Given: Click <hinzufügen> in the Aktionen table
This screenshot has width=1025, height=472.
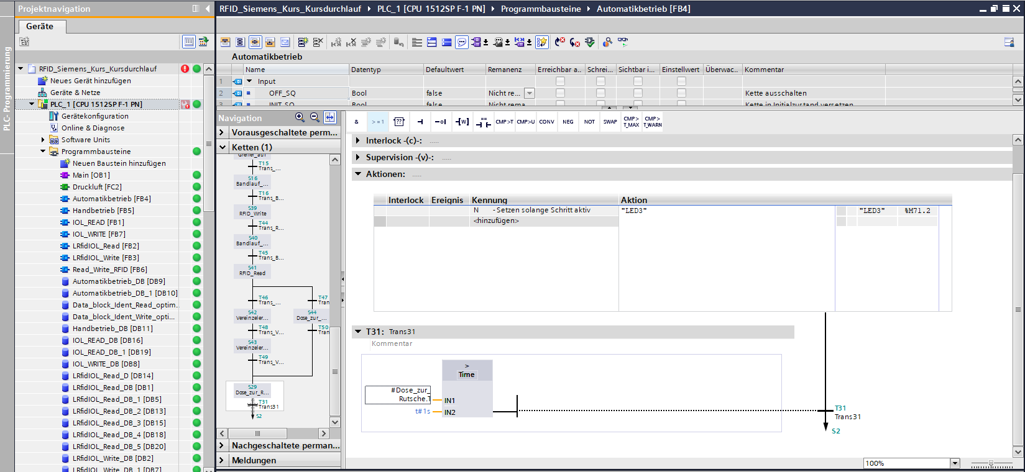Looking at the screenshot, I should [496, 220].
